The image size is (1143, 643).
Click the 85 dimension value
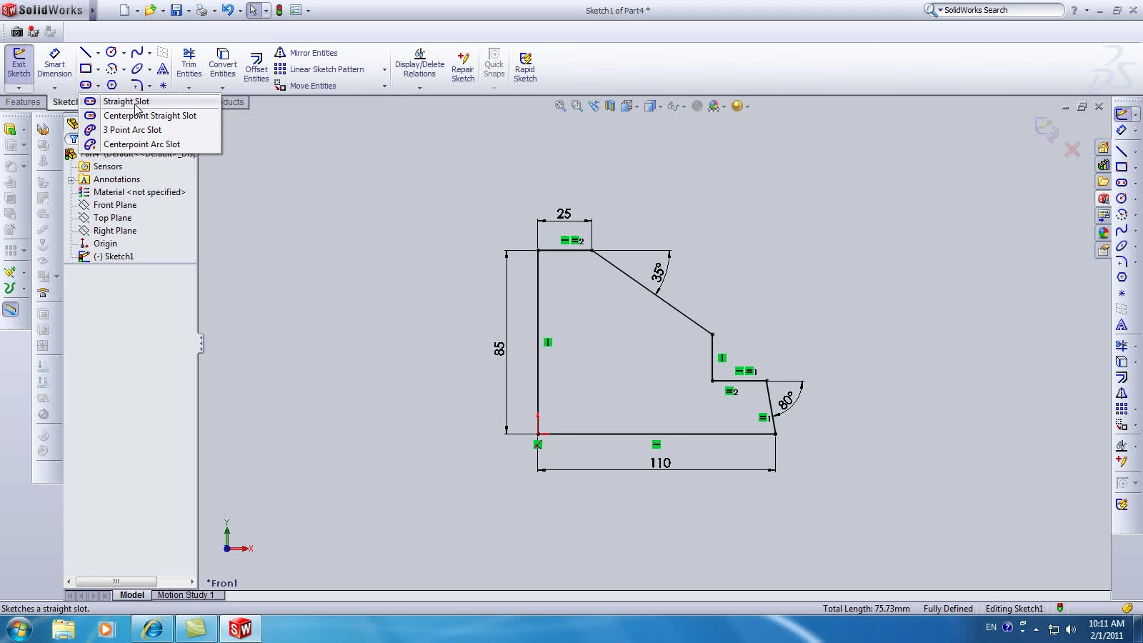coord(499,349)
